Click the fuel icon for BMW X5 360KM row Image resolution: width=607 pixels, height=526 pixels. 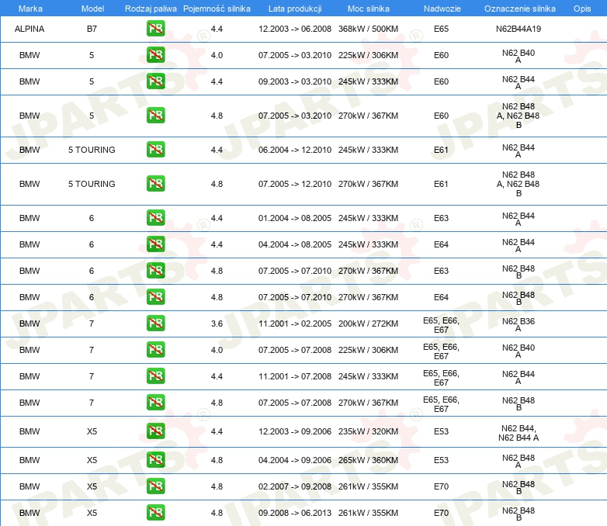tap(155, 460)
